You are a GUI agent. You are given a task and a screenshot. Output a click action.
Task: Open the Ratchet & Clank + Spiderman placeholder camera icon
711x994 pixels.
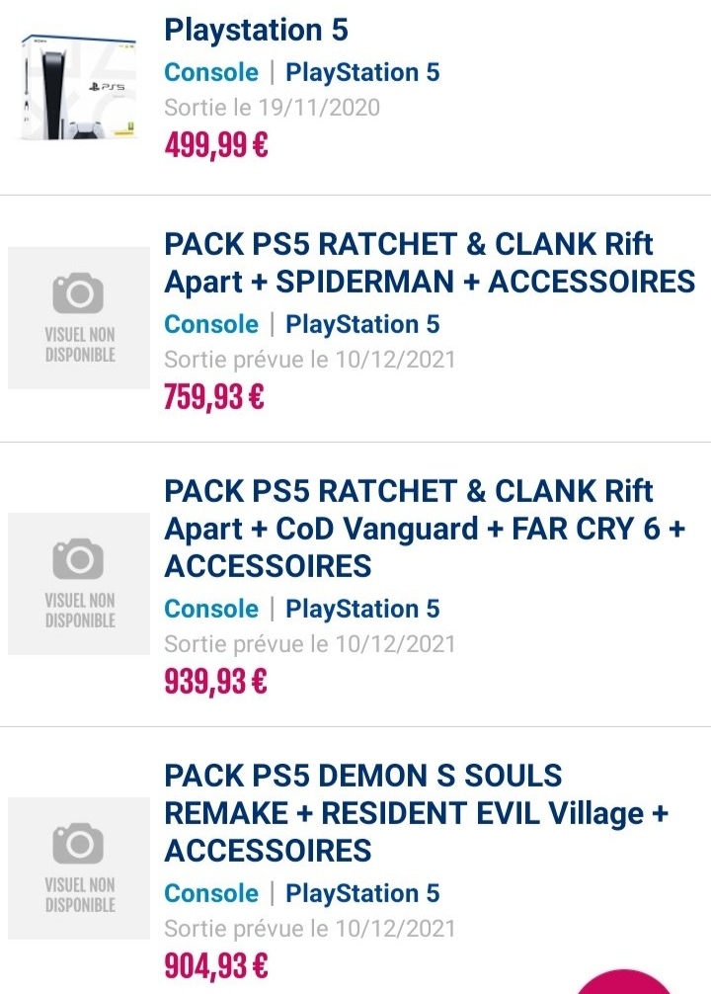79,292
